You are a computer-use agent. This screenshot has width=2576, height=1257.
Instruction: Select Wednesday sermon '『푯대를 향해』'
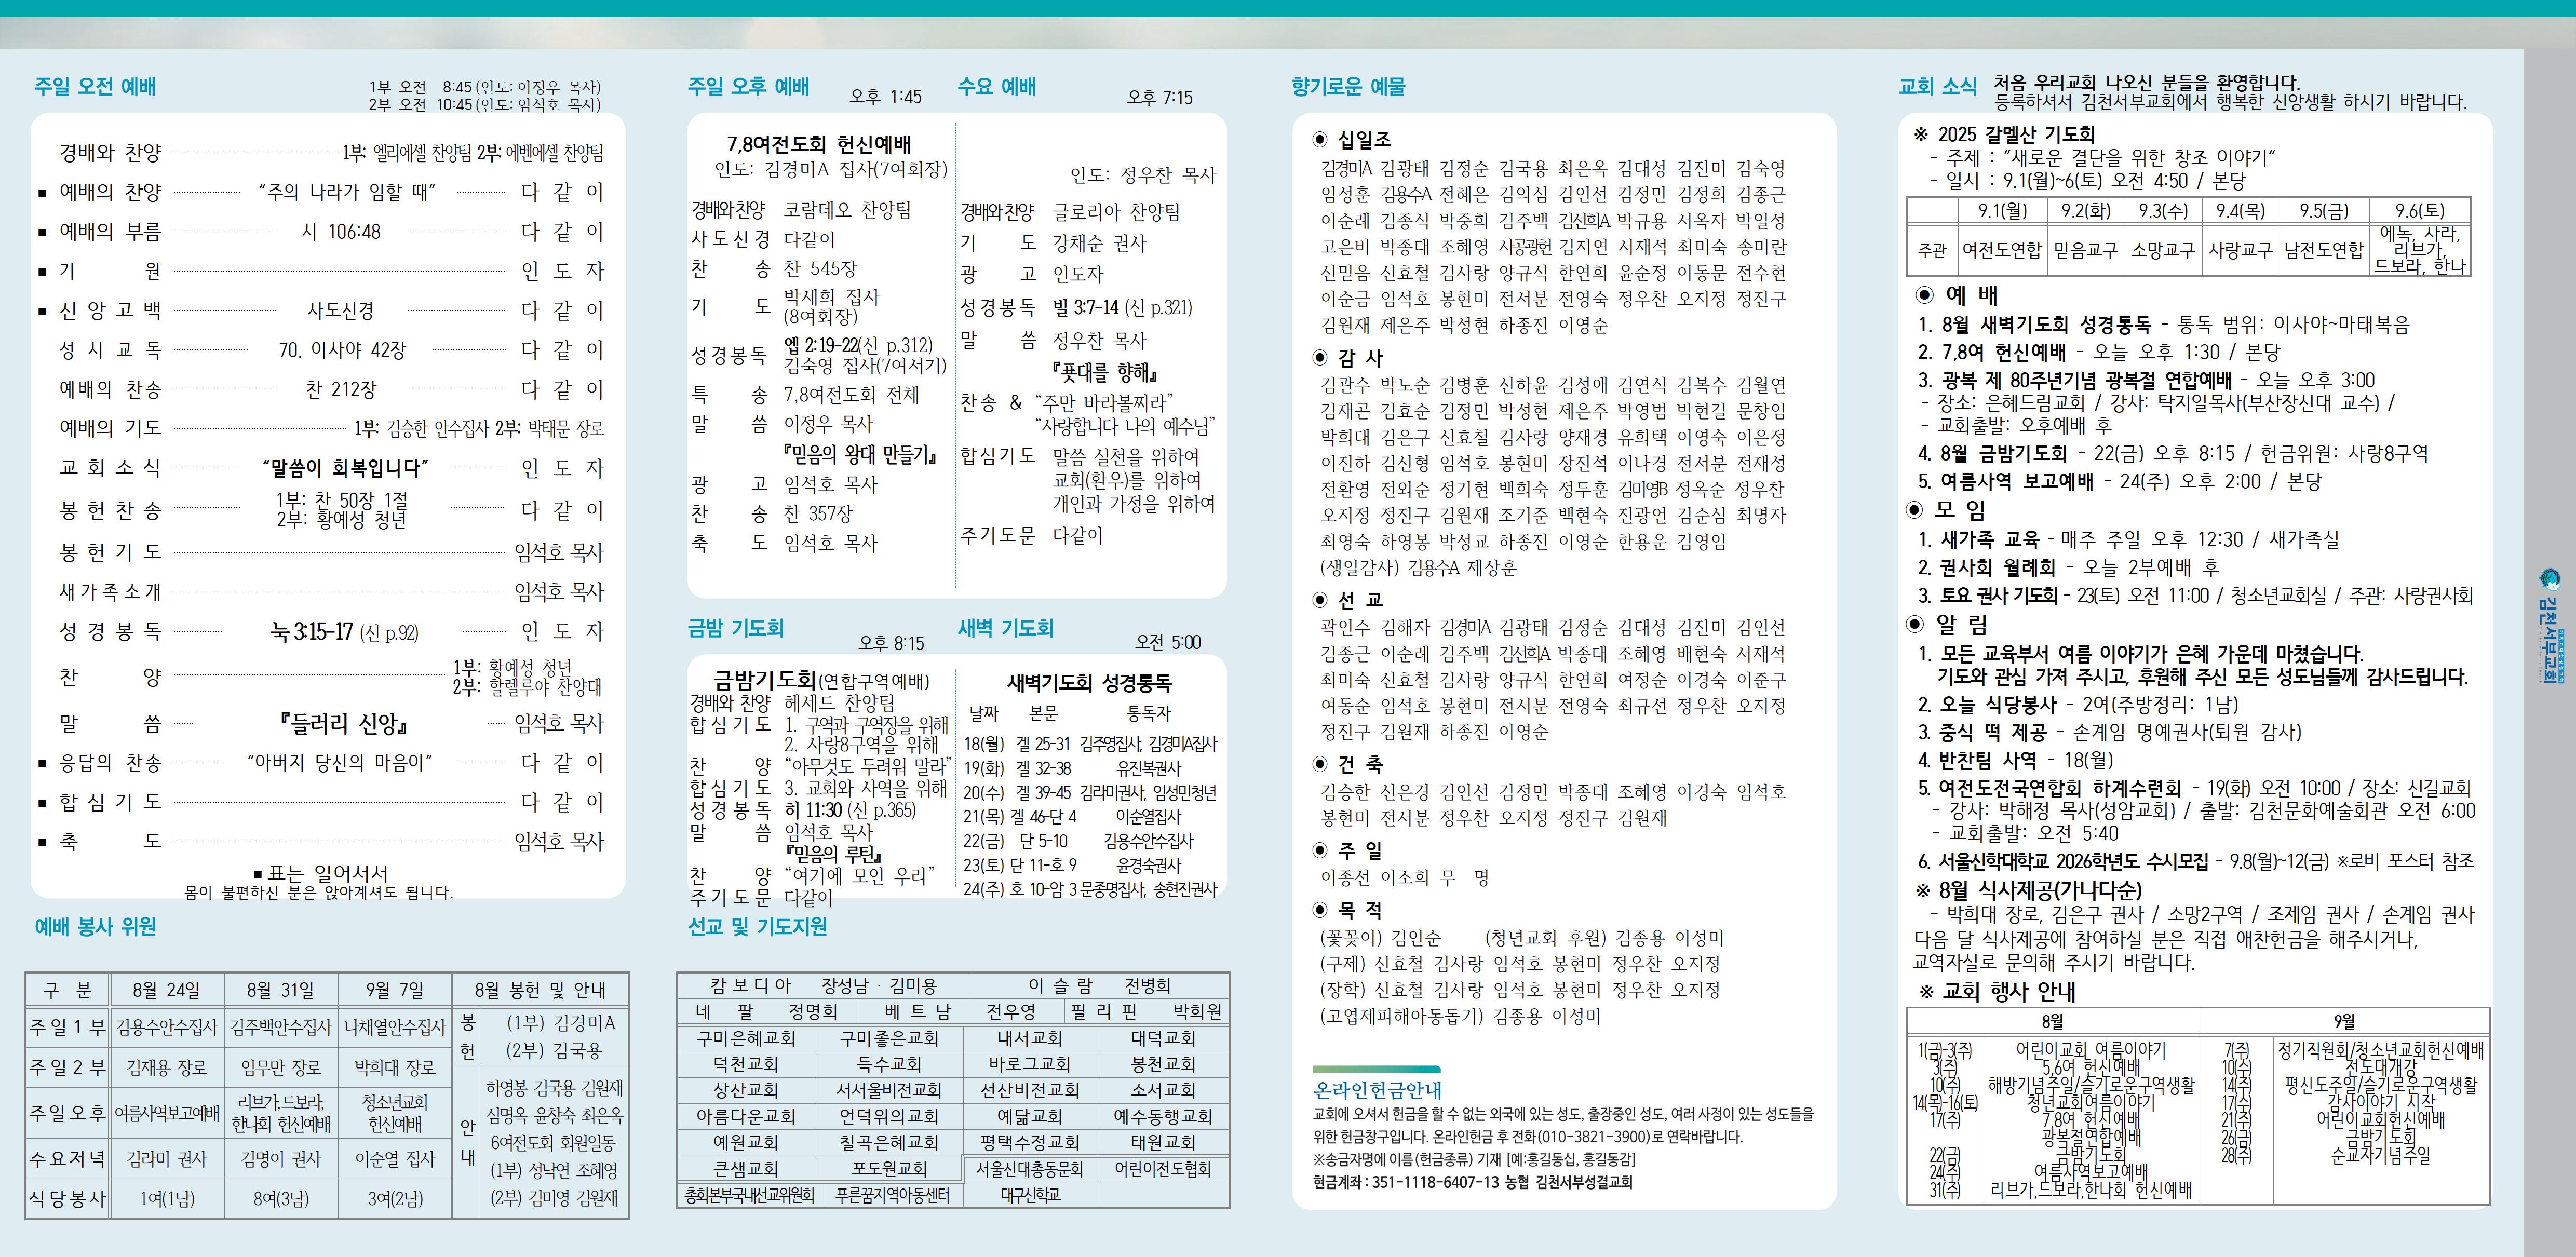[x=1104, y=373]
